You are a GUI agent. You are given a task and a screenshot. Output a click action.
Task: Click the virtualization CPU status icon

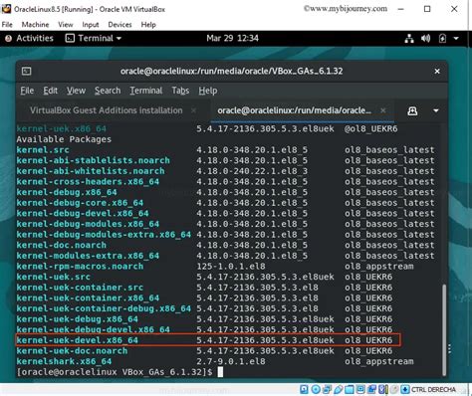(x=383, y=389)
